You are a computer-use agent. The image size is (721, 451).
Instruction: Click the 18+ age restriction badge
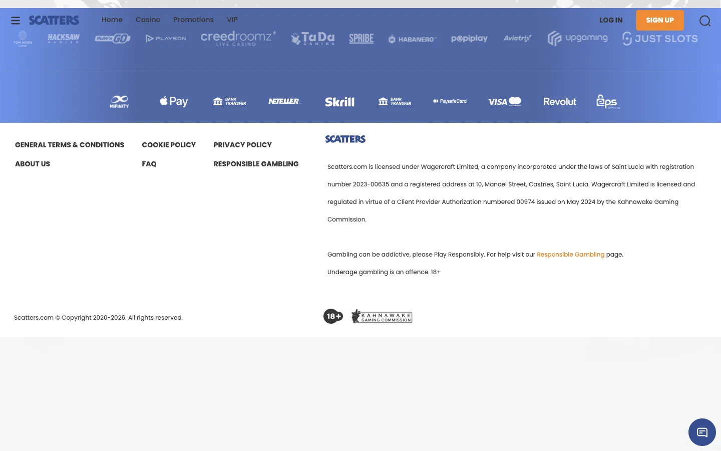click(333, 316)
